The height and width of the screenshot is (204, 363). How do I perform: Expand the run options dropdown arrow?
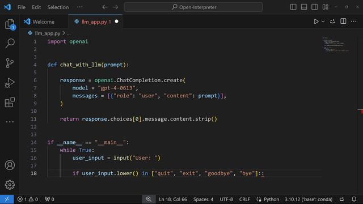(x=323, y=22)
